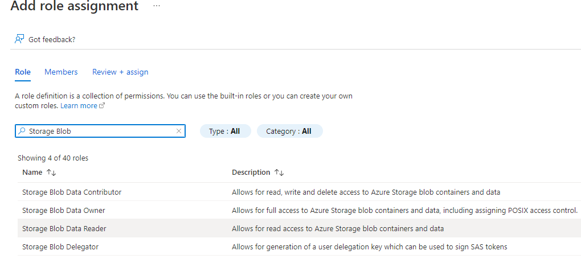
Task: Open the Learn more link
Action: (x=79, y=106)
